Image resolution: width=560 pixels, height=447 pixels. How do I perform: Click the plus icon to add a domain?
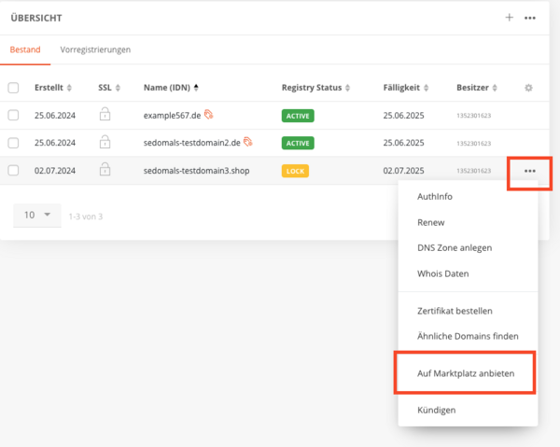coord(509,18)
